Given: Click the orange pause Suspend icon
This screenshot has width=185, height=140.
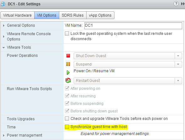Looking at the screenshot, I should click(68, 64).
